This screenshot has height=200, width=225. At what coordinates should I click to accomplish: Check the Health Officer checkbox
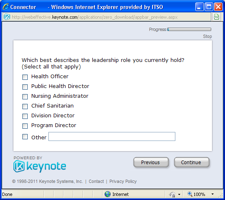pos(25,77)
